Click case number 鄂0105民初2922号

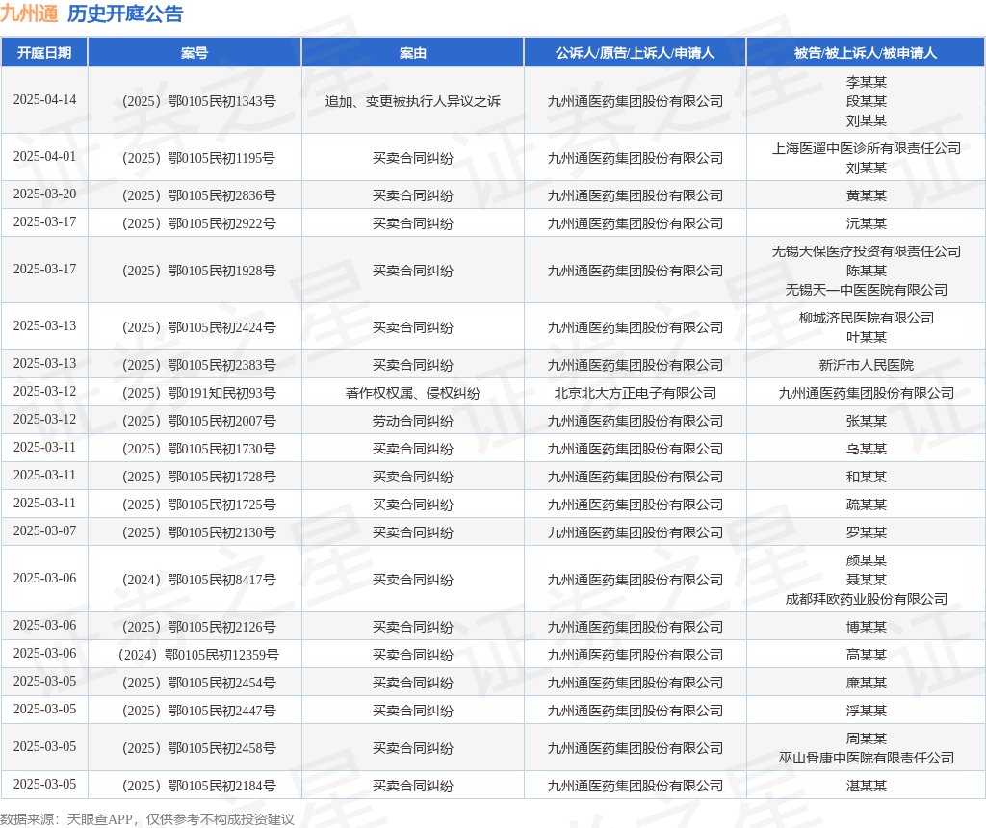pyautogui.click(x=198, y=223)
